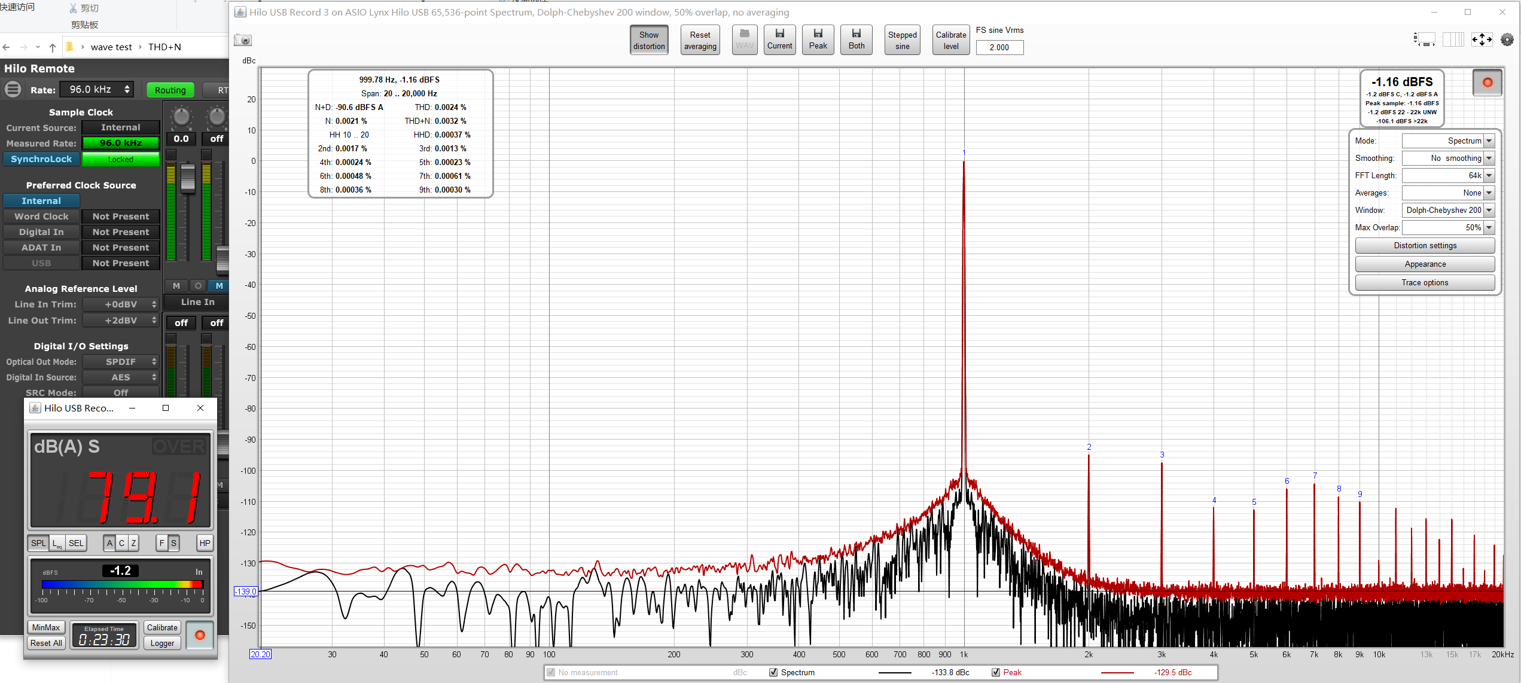Click the graph limits arrows icon

(x=1482, y=40)
